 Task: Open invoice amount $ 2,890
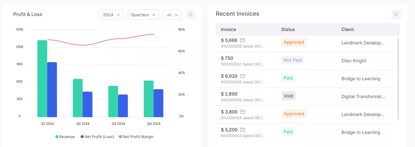pyautogui.click(x=229, y=94)
